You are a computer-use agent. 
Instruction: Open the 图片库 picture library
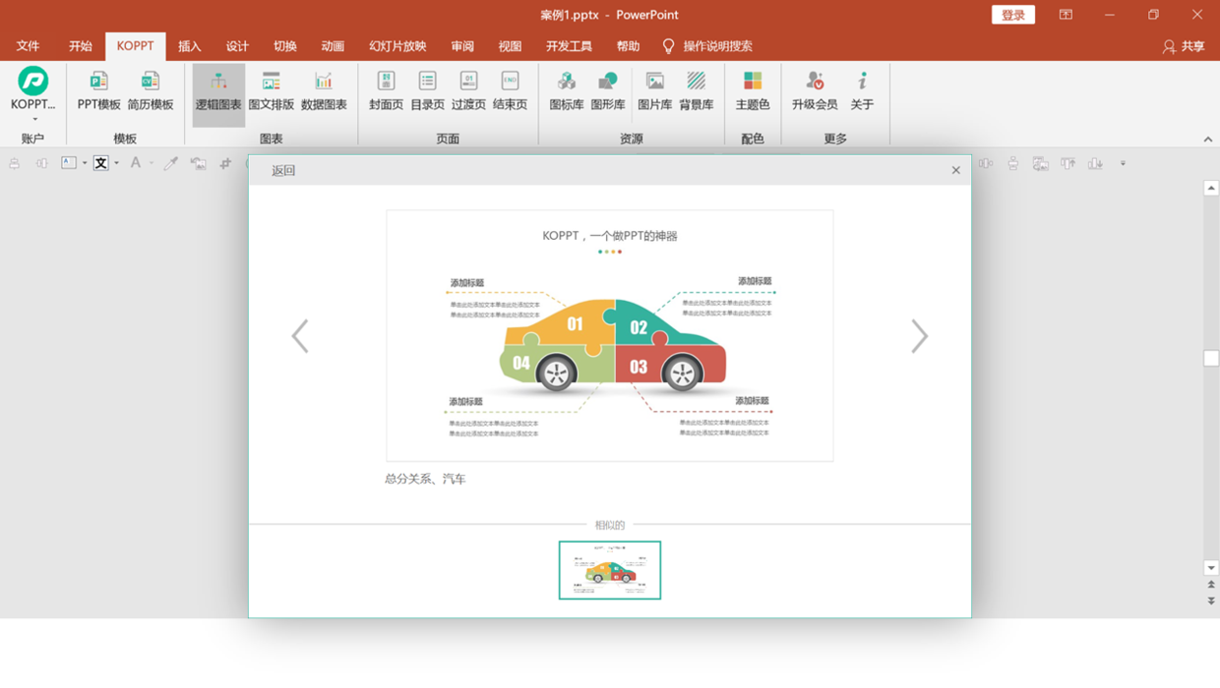[655, 91]
